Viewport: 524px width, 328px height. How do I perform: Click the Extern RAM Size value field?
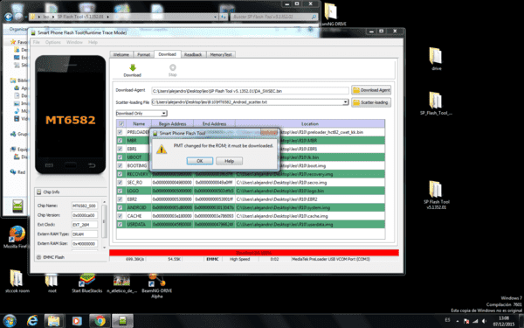click(x=85, y=244)
